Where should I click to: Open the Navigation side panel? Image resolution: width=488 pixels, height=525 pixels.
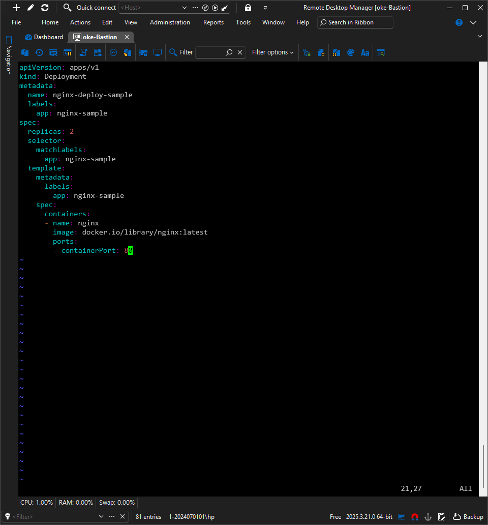click(x=9, y=56)
